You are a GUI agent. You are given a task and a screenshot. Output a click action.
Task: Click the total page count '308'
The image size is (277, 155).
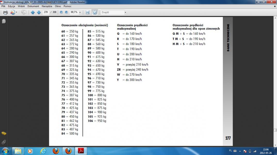point(54,12)
